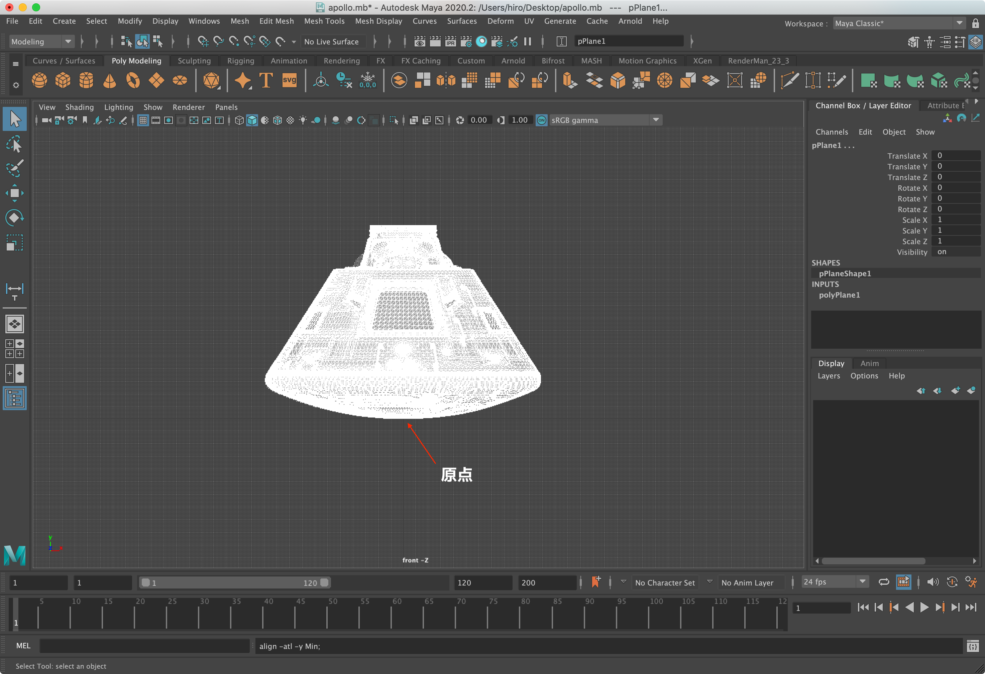Create a polygon cylinder

pyautogui.click(x=86, y=80)
